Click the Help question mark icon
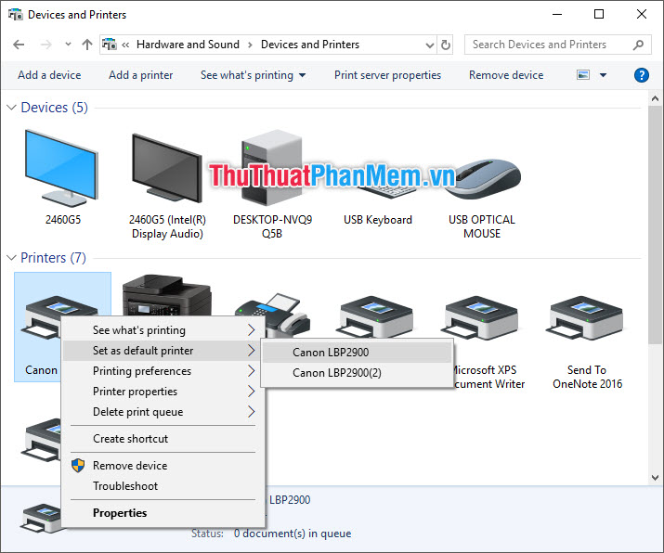This screenshot has height=553, width=664. [x=641, y=75]
